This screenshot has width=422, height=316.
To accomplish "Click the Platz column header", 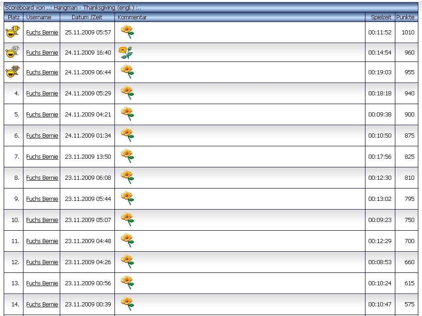I will (x=14, y=17).
